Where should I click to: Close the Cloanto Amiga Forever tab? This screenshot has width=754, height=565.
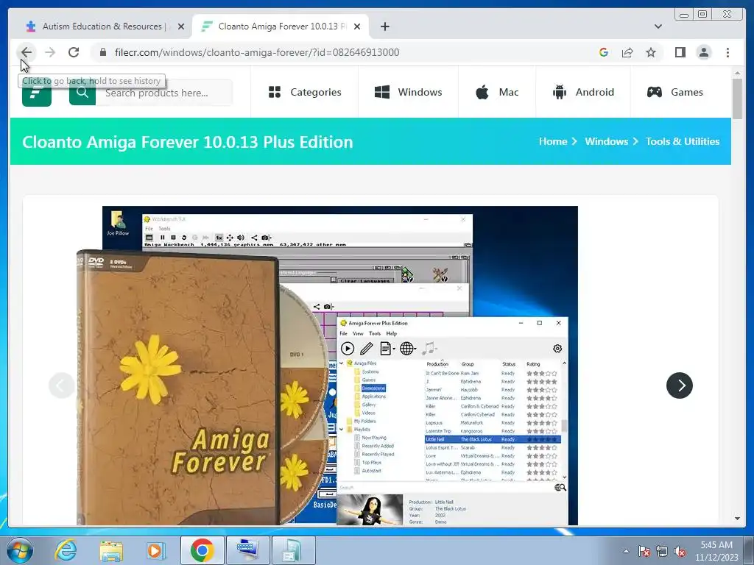pos(357,26)
